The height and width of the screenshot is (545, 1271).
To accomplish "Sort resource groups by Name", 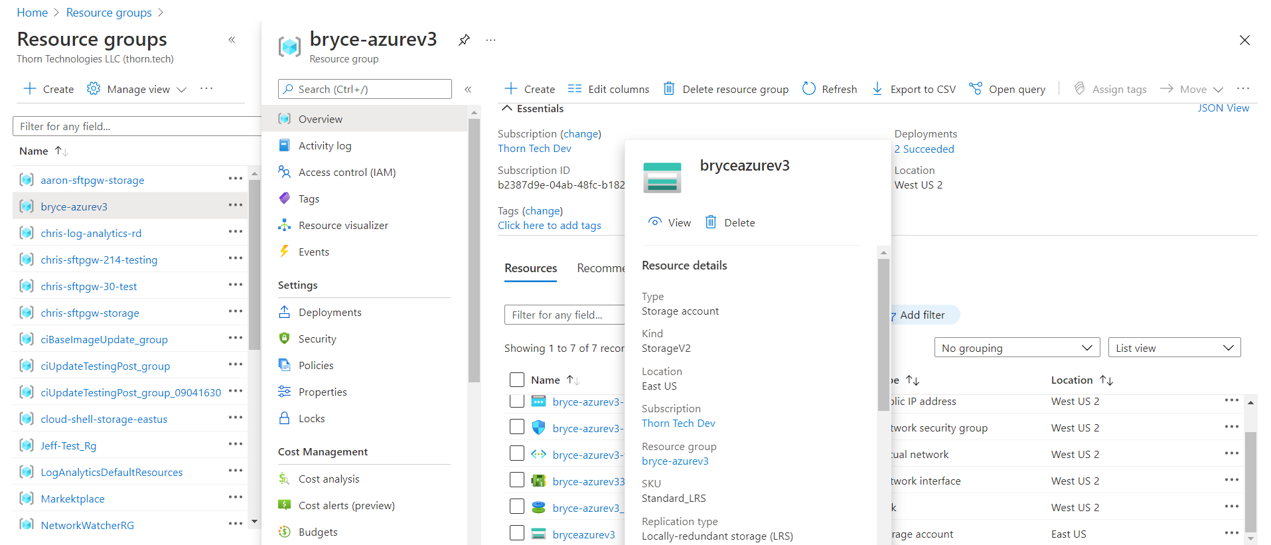I will coord(44,151).
